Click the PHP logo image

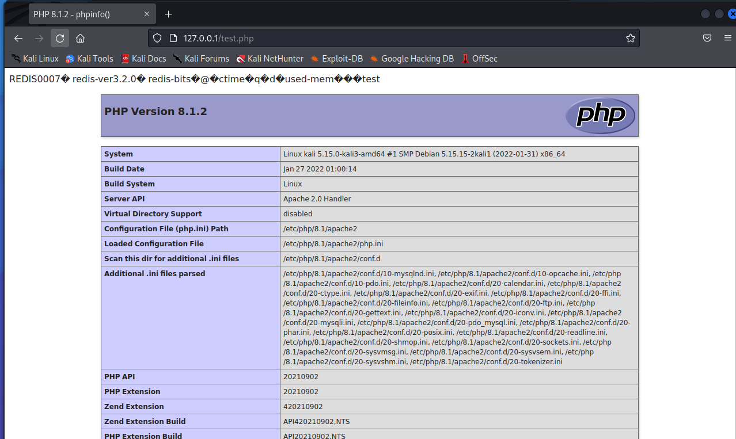(x=600, y=116)
